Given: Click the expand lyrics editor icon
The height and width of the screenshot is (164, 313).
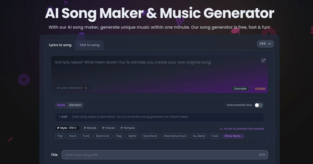Looking at the screenshot, I should [263, 60].
